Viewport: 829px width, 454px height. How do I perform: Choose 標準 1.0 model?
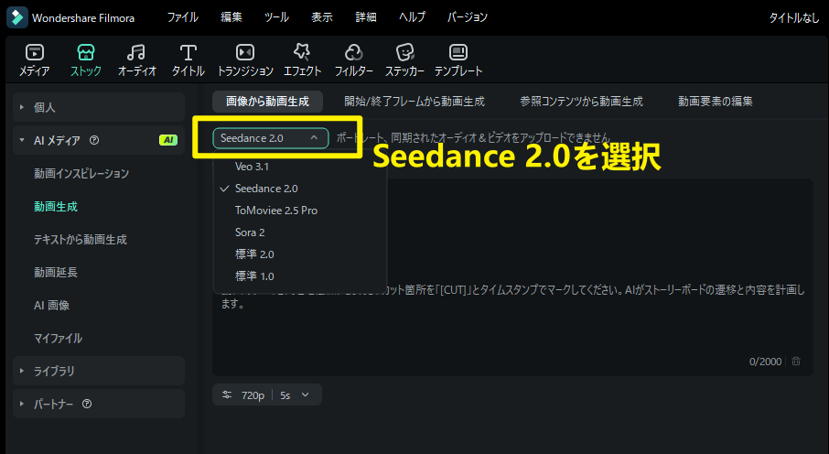(254, 276)
